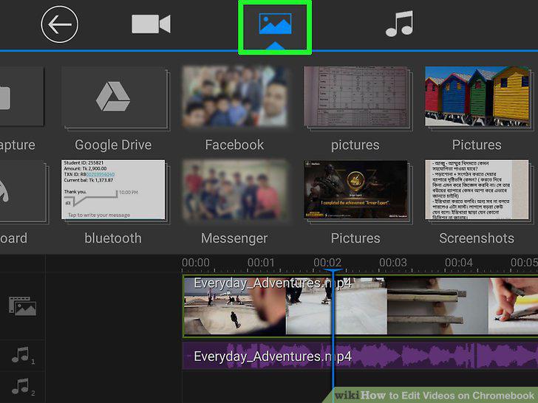Switch to the video media tab
Image resolution: width=538 pixels, height=403 pixels.
point(151,24)
